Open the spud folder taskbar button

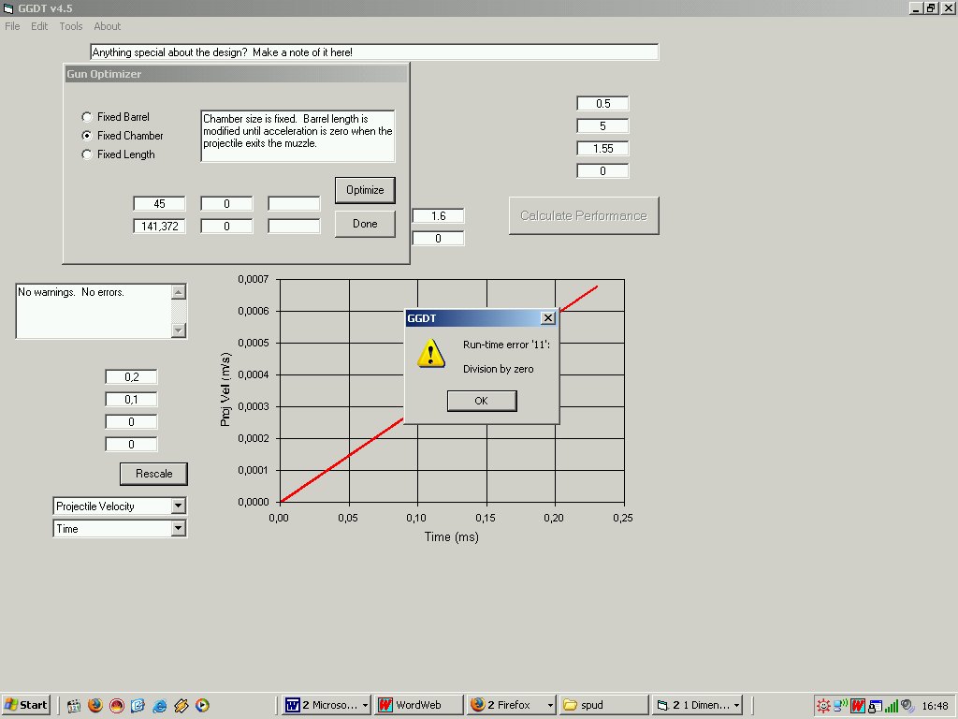603,705
